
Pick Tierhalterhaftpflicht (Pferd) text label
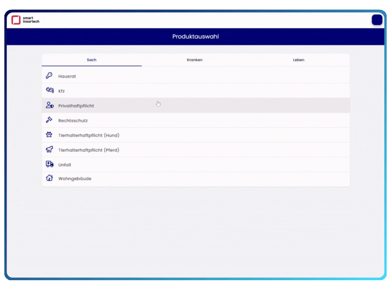point(89,150)
